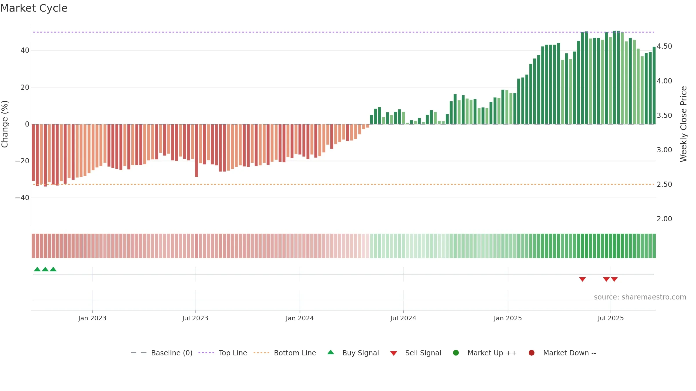Click the first buy signal triangle marker

tap(37, 269)
